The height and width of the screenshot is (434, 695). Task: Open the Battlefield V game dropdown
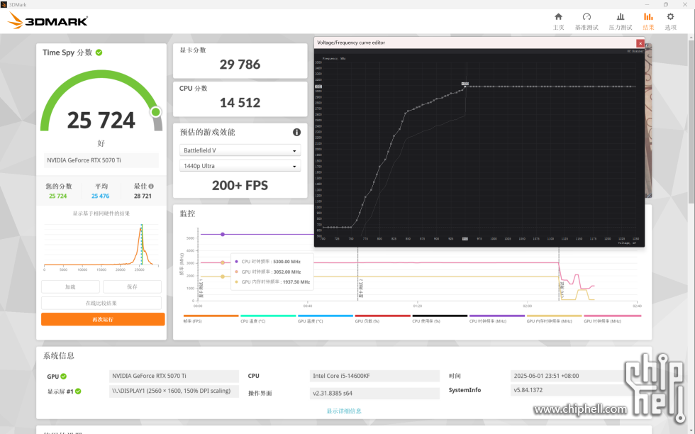click(240, 150)
